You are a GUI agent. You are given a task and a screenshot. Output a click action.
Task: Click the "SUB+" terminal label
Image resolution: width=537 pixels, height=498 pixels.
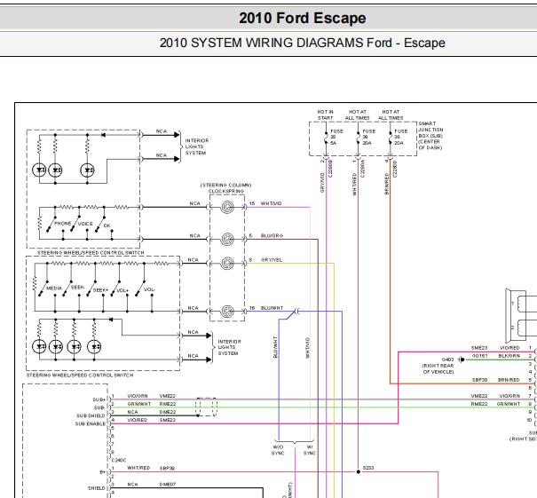click(99, 399)
